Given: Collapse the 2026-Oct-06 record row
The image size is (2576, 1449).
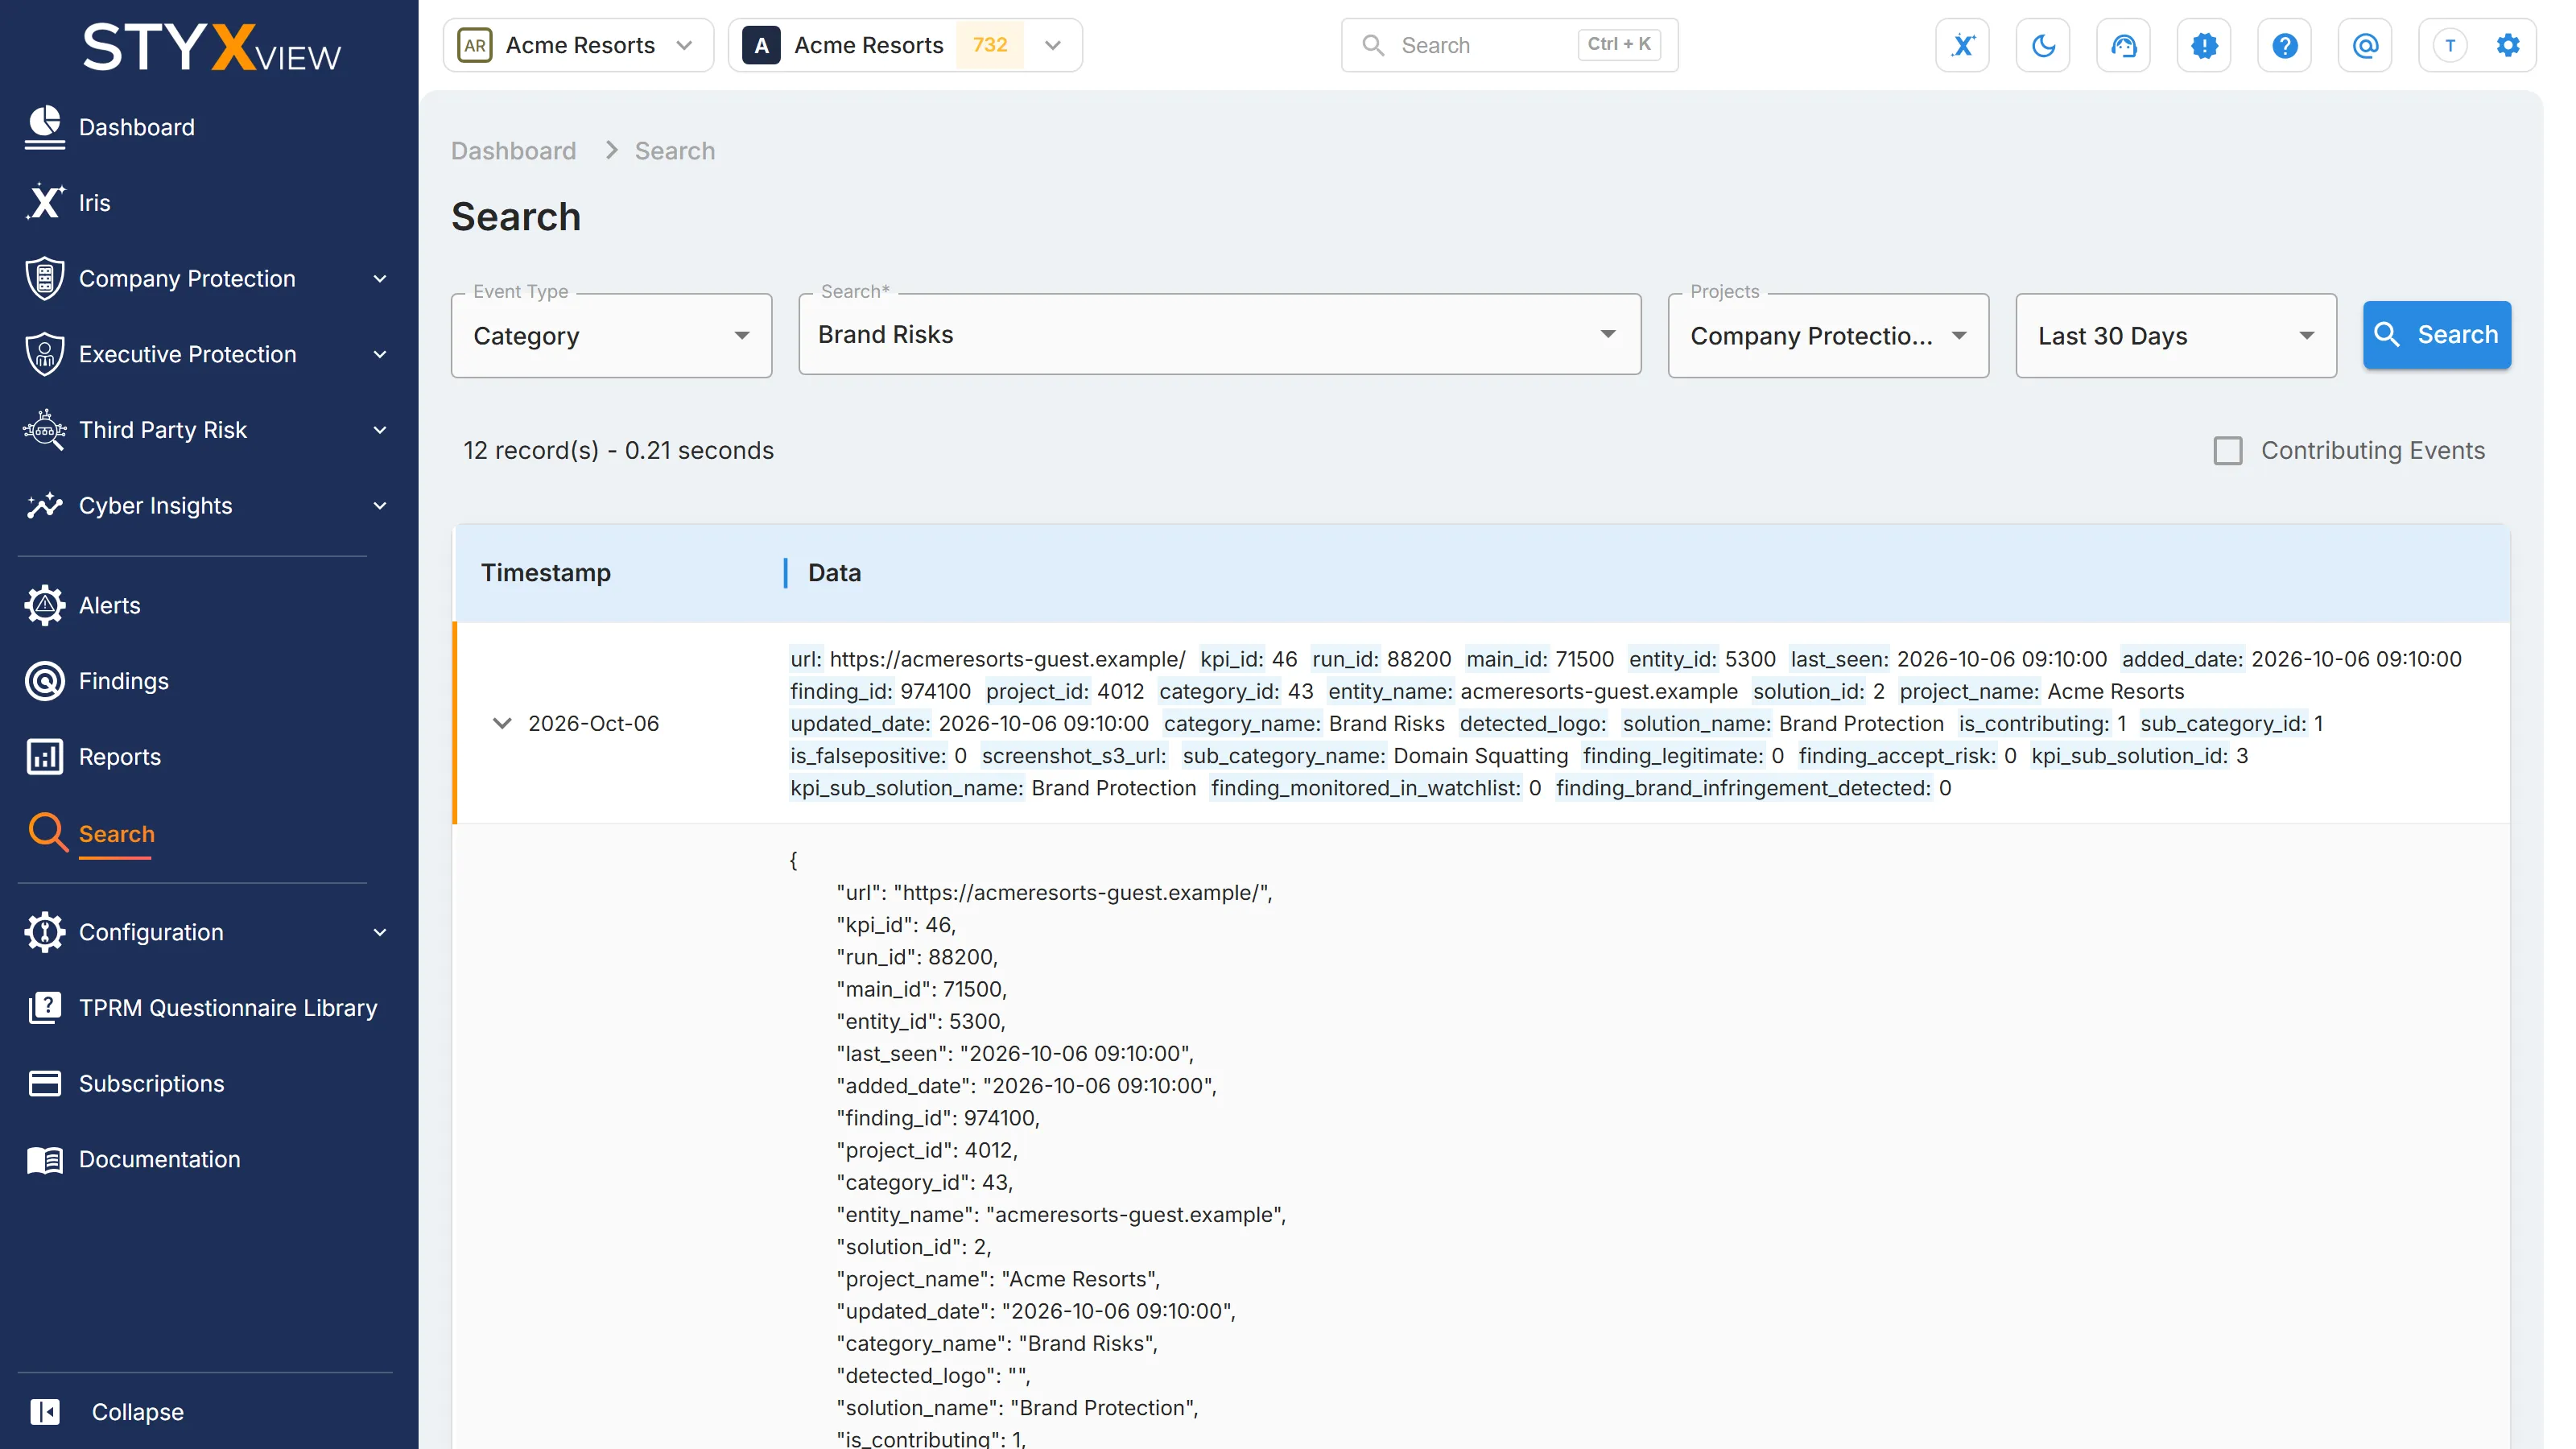Looking at the screenshot, I should 502,723.
